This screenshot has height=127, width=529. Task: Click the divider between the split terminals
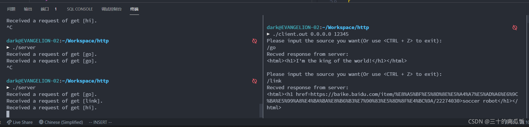pos(263,67)
